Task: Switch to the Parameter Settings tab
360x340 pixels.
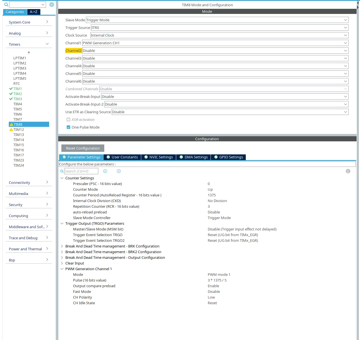Action: [x=81, y=157]
